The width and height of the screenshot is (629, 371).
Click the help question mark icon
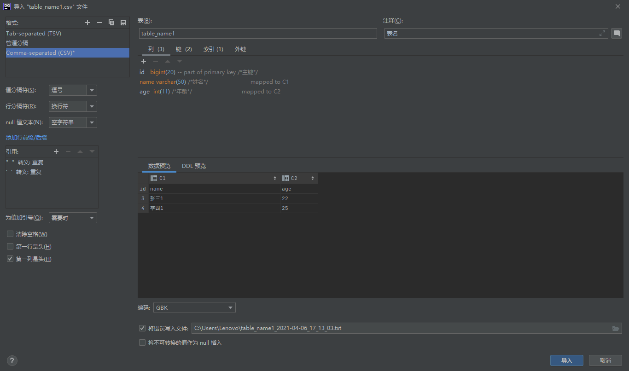click(x=12, y=360)
